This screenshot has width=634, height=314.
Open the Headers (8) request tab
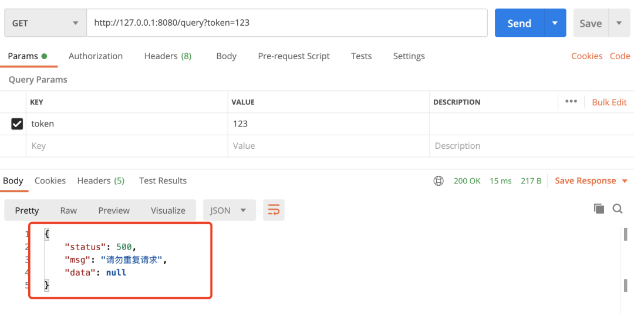(x=168, y=56)
